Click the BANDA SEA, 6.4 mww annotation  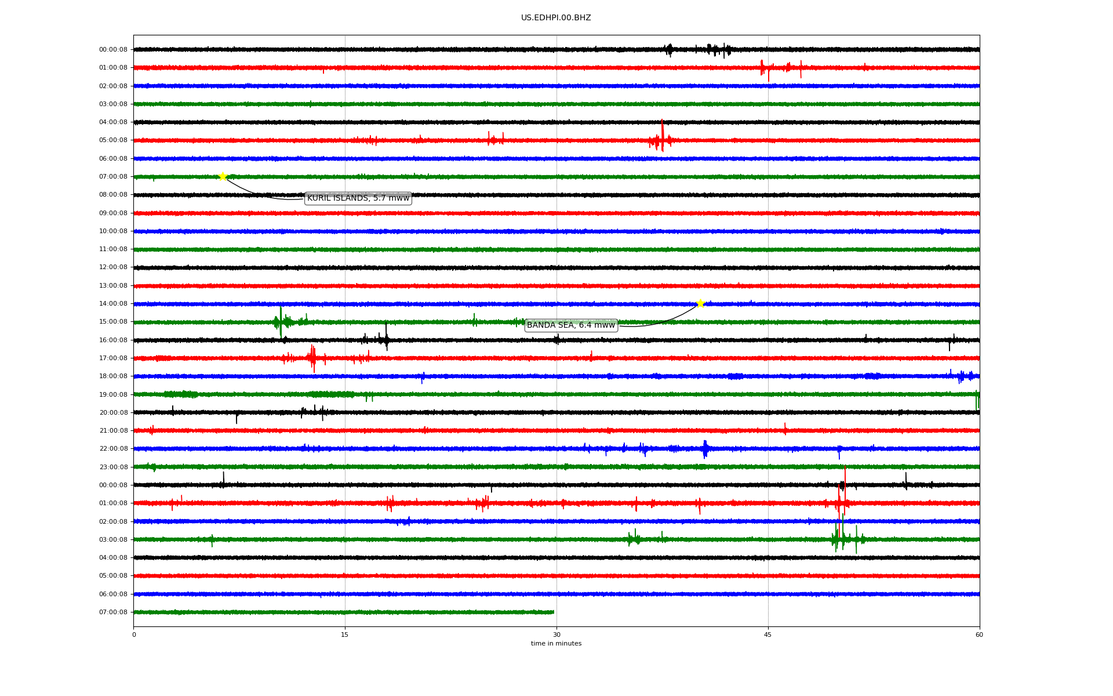click(x=570, y=325)
